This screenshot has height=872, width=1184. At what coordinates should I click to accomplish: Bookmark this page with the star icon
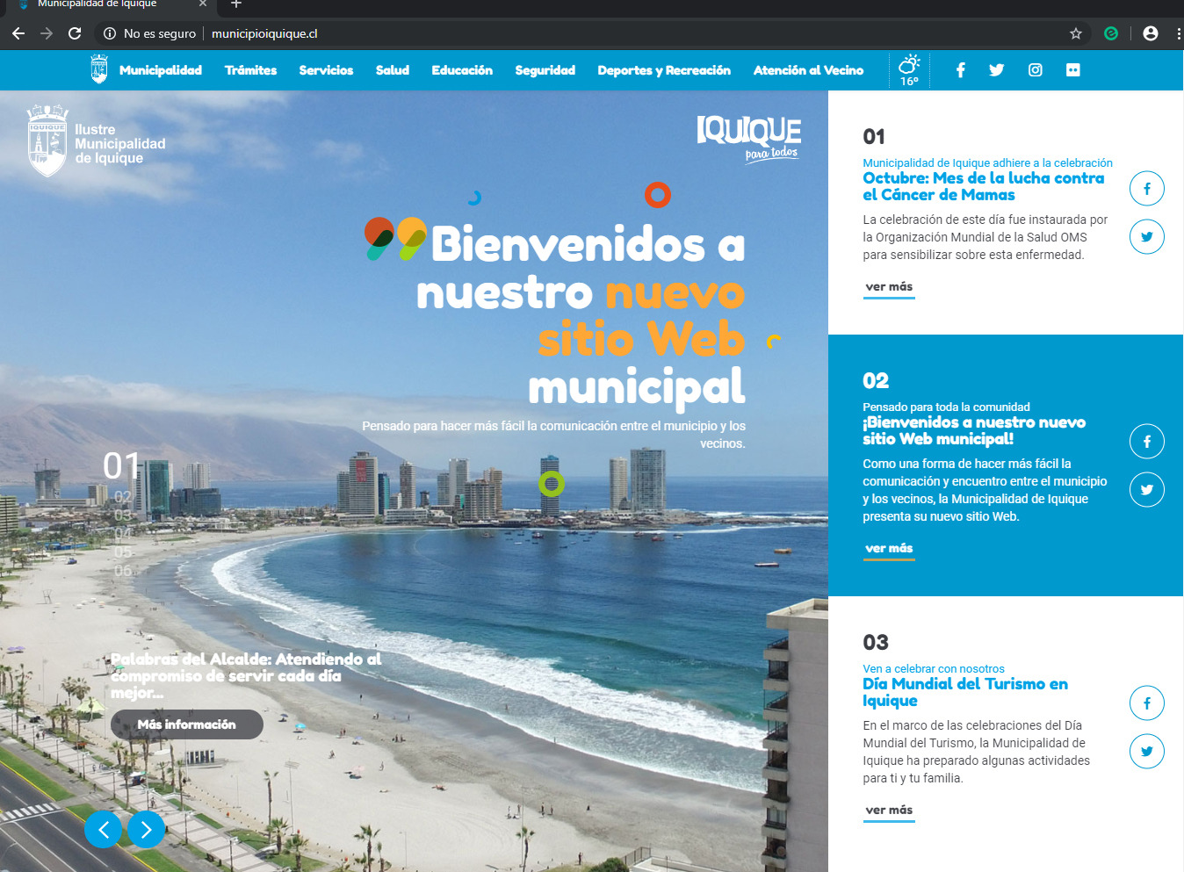(1075, 33)
